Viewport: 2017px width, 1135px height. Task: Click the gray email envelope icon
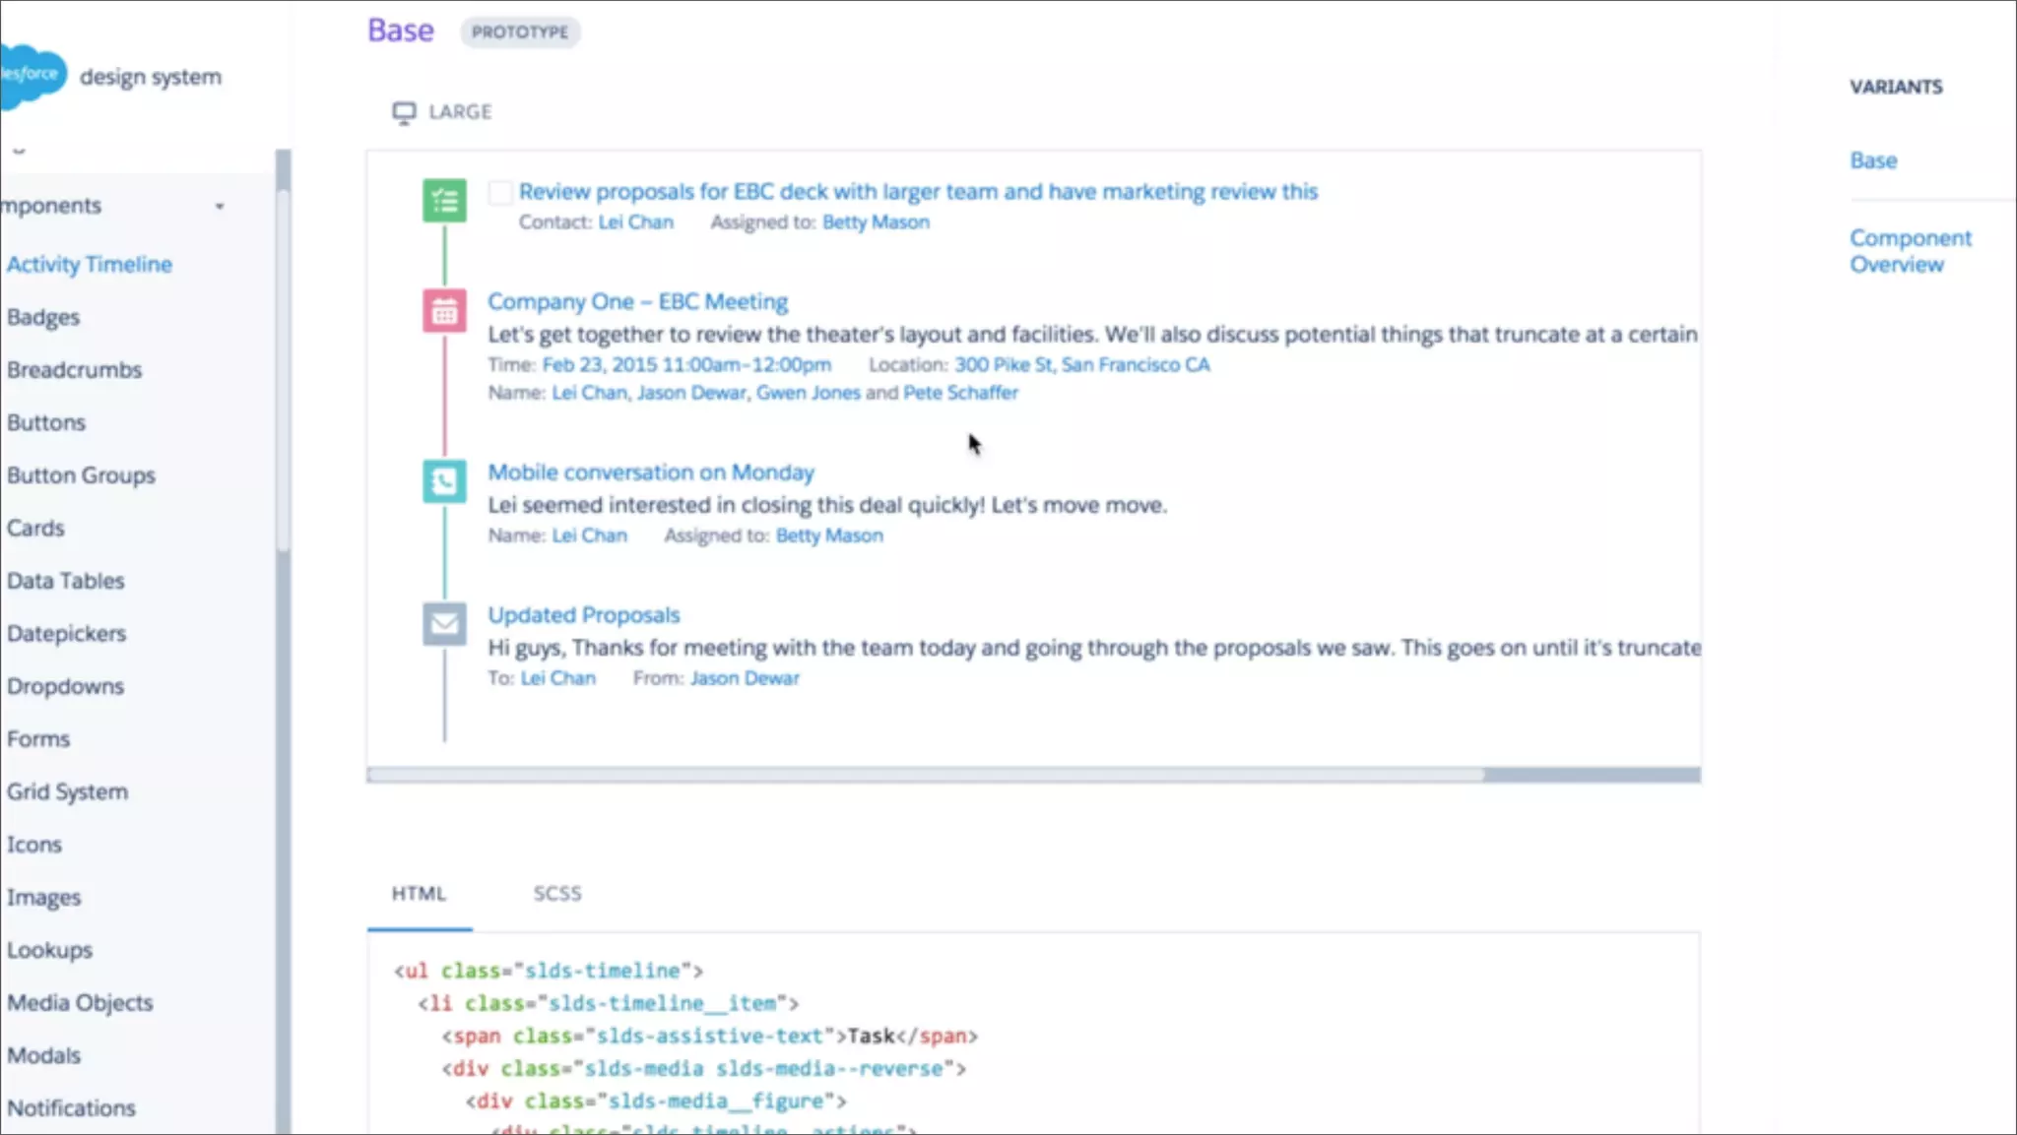tap(444, 624)
